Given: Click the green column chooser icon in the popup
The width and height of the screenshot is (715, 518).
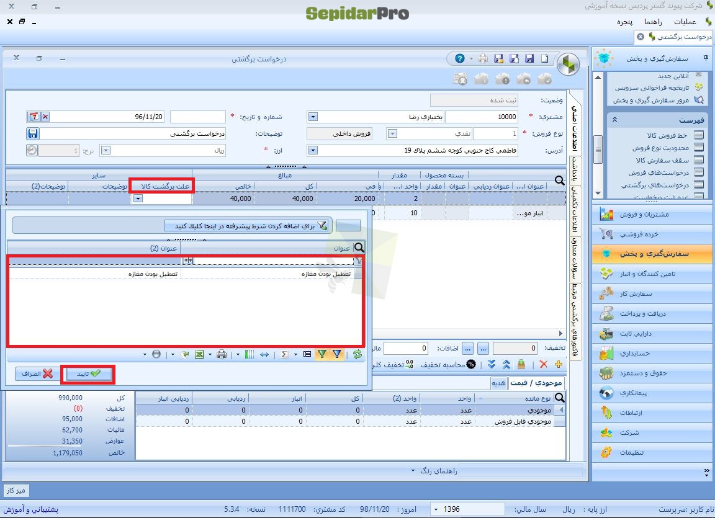Looking at the screenshot, I should tap(250, 354).
